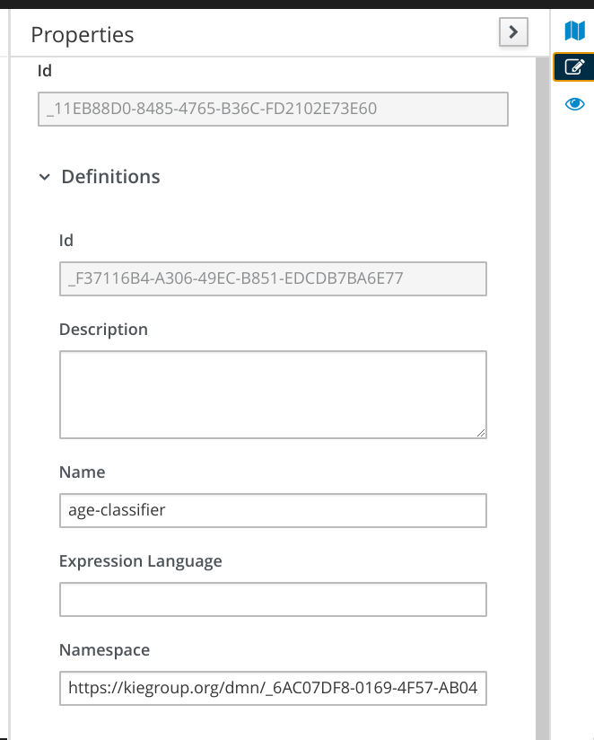The height and width of the screenshot is (740, 594).
Task: Click the Id label under Definitions
Action: pyautogui.click(x=66, y=241)
